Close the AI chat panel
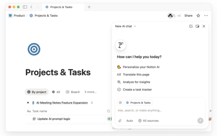The image size is (217, 136). point(204,26)
